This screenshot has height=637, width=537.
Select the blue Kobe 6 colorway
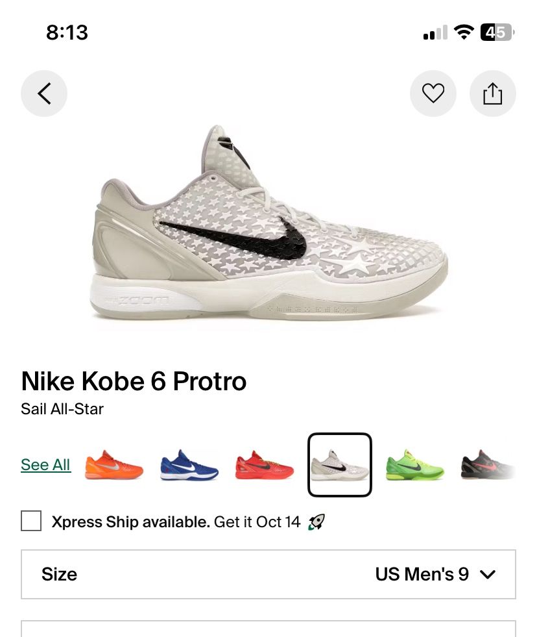pos(189,465)
